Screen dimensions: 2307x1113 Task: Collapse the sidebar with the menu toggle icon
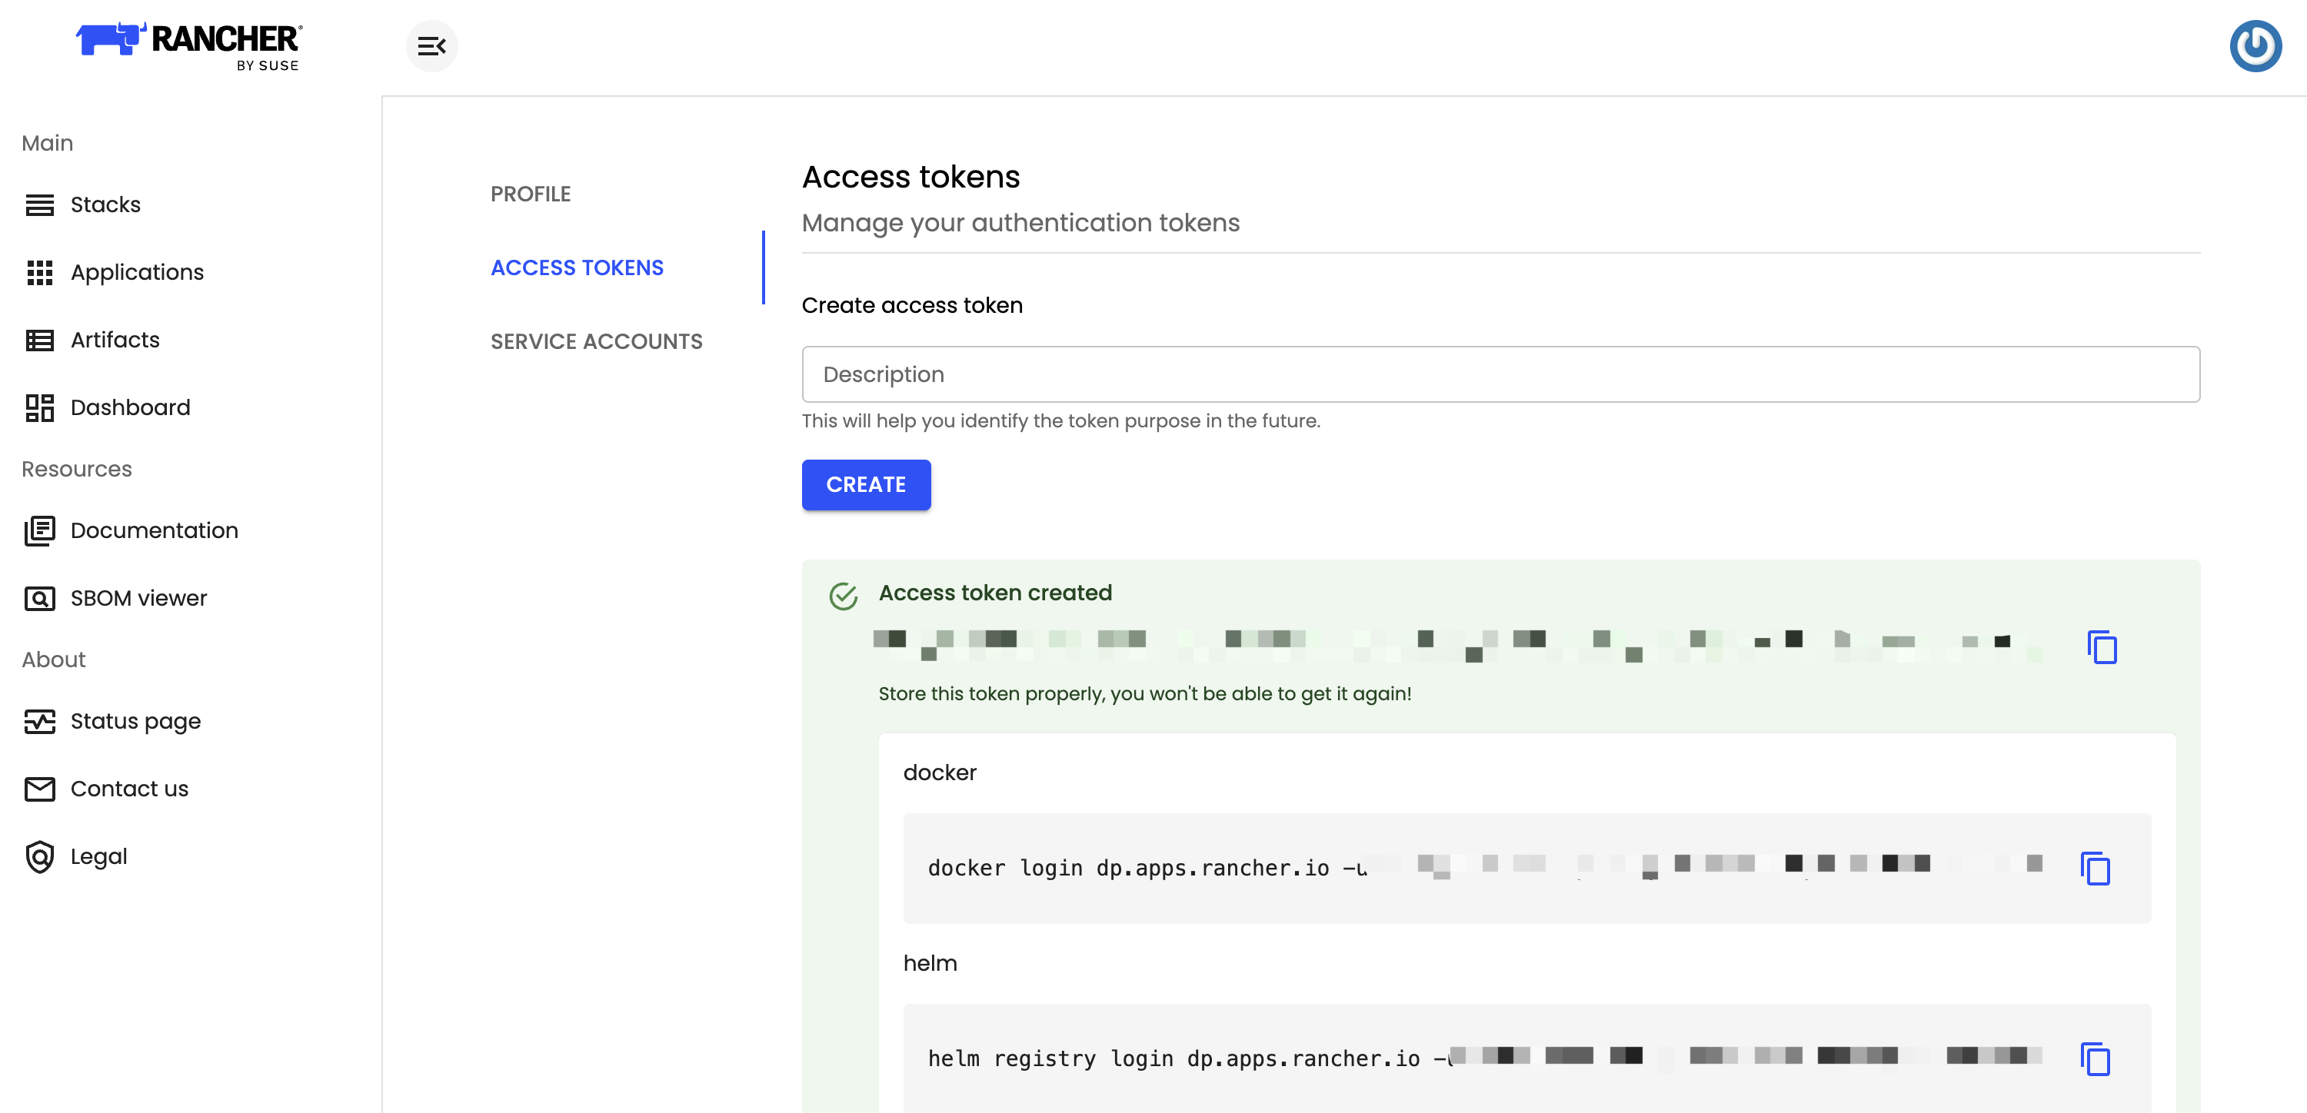coord(431,45)
